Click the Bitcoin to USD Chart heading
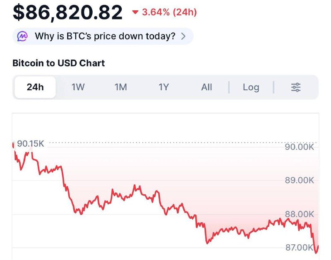 tap(58, 63)
